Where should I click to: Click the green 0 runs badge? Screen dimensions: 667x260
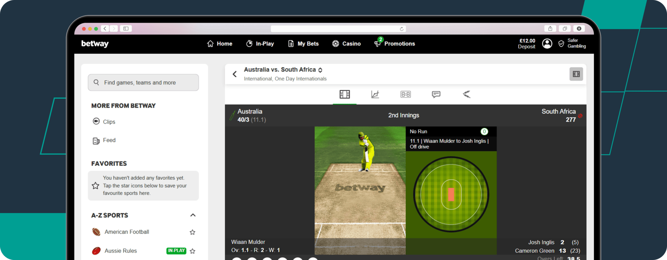pos(484,131)
